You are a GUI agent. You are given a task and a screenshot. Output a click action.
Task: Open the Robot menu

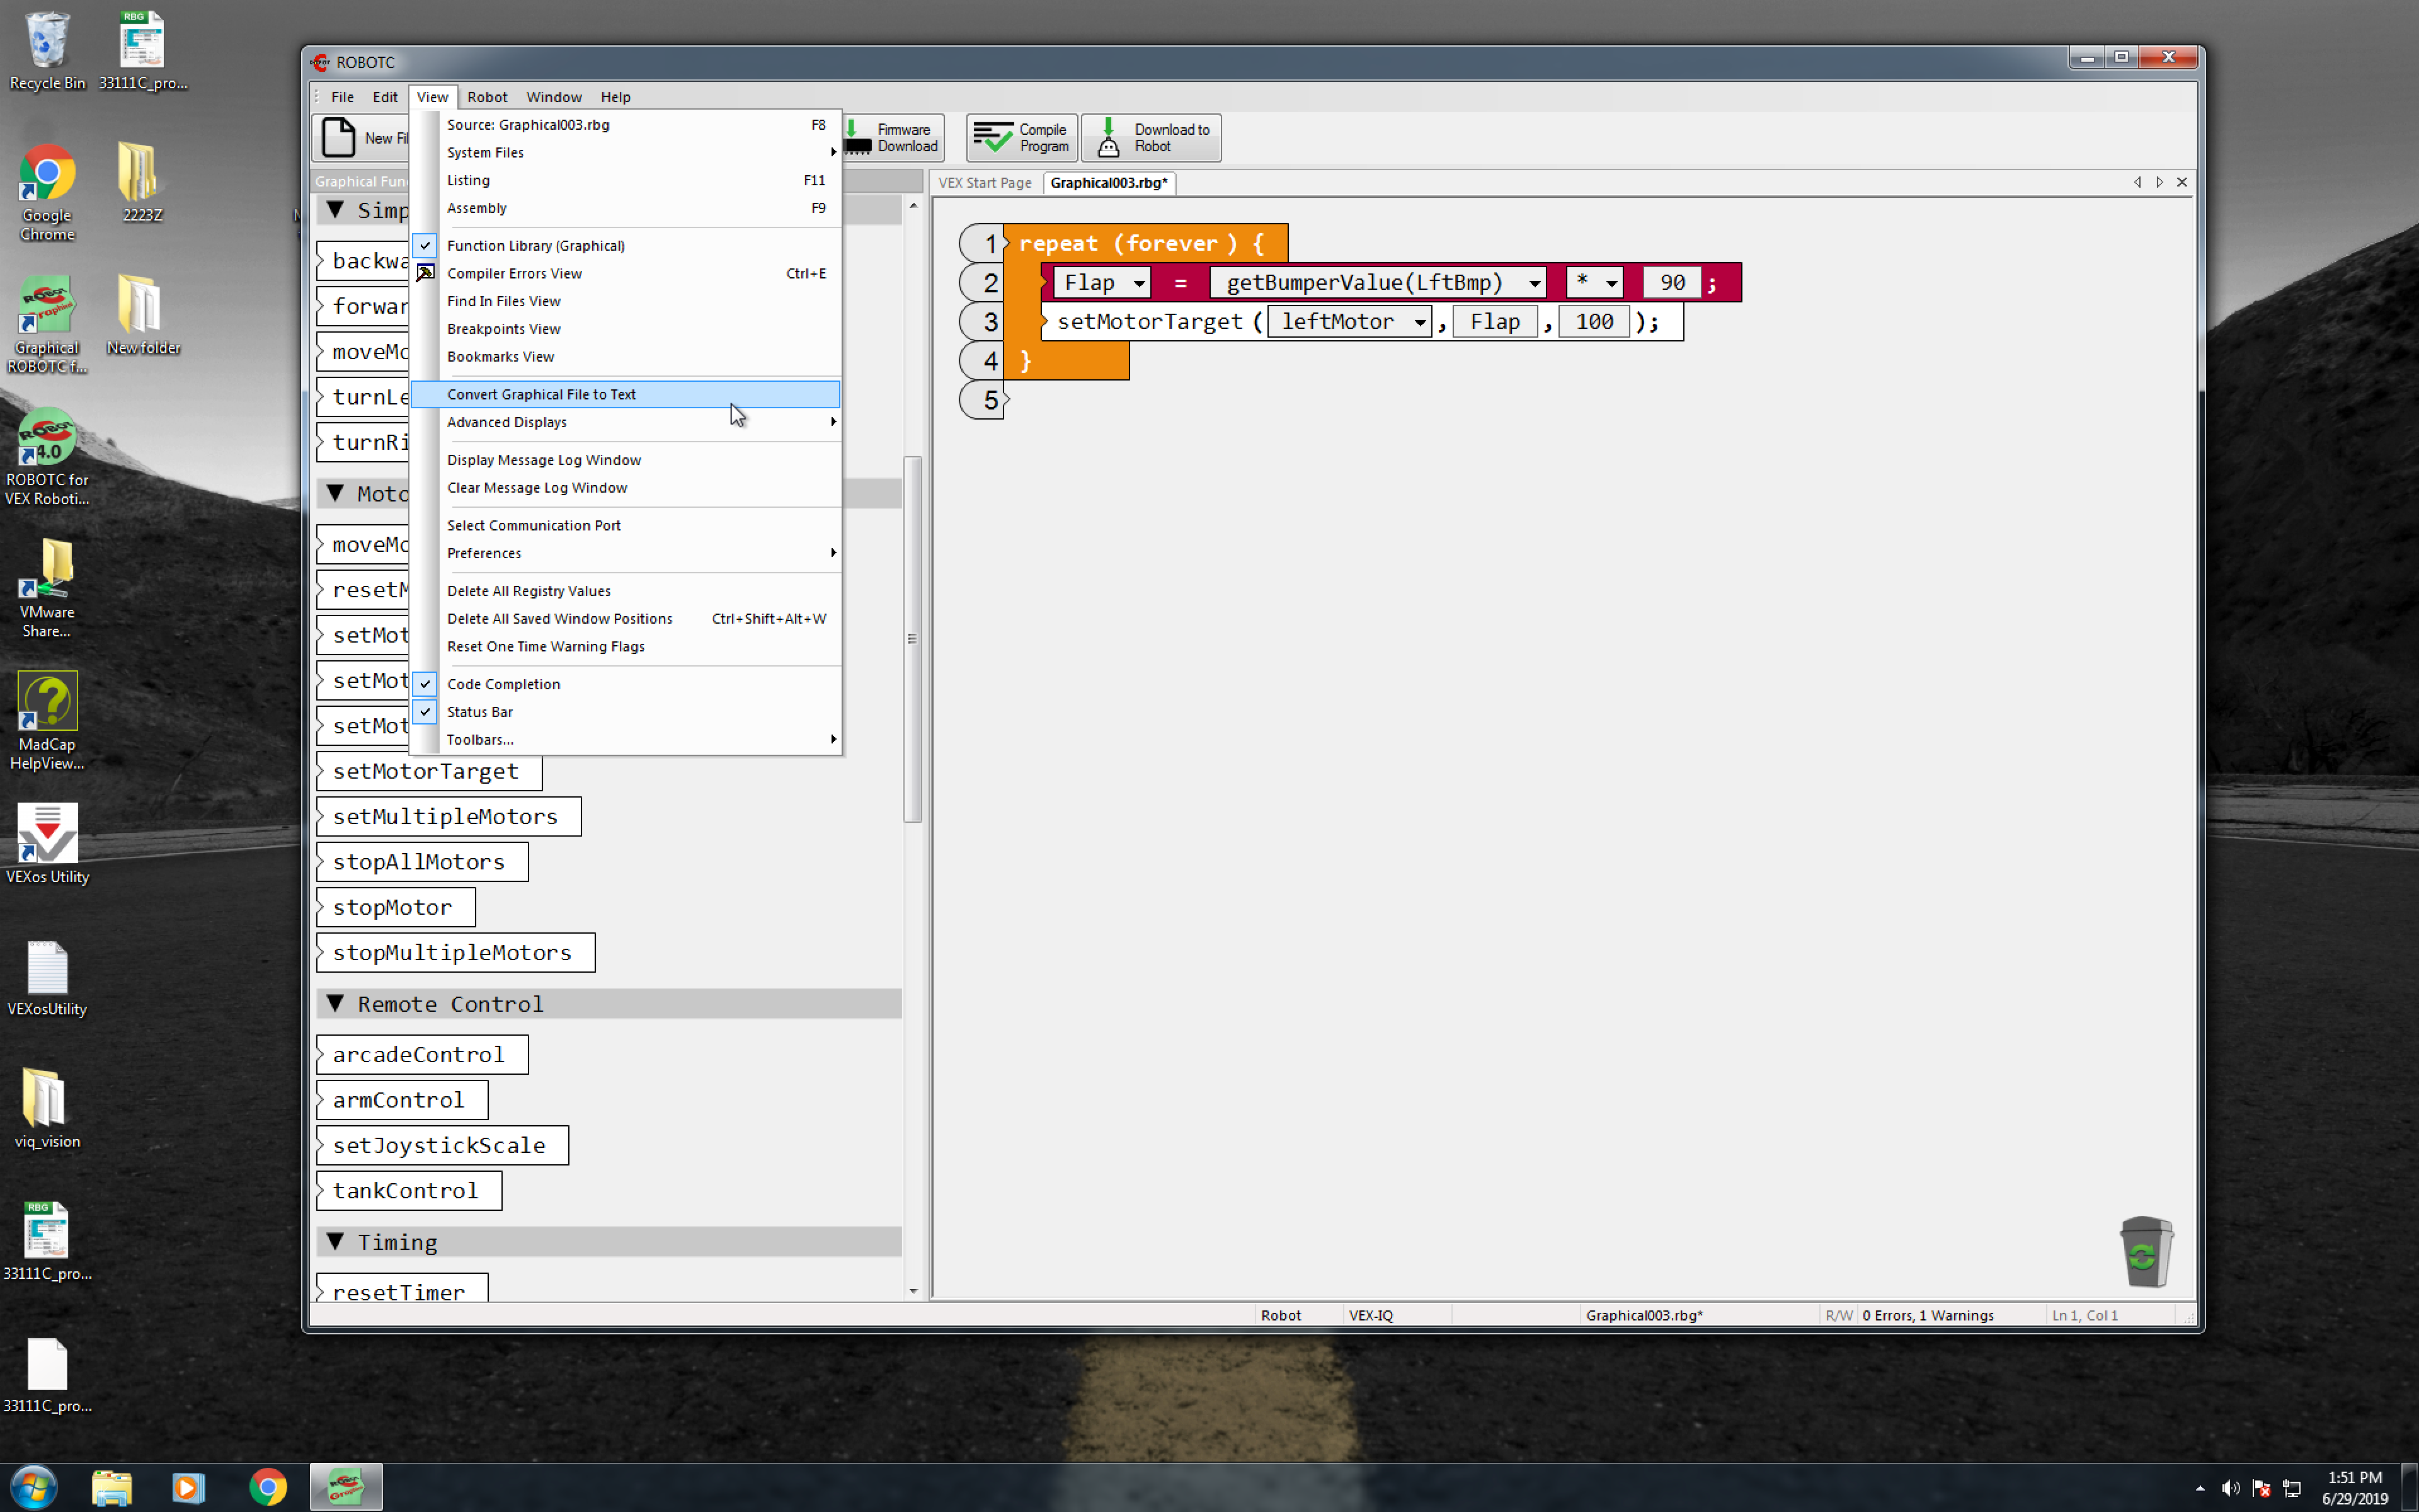click(x=487, y=97)
